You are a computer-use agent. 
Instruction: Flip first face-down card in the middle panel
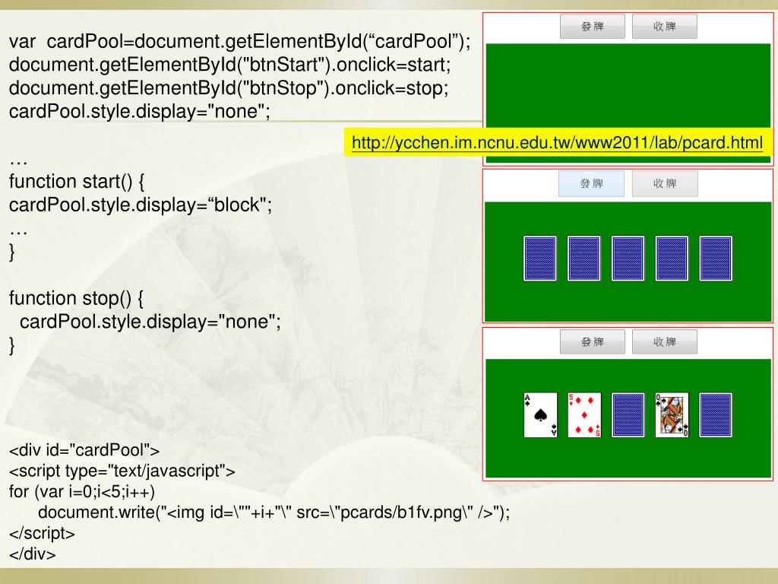(x=540, y=259)
